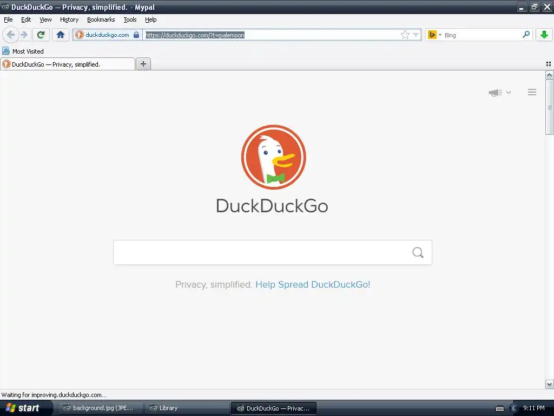
Task: Click the 9:11 PM clock
Action: coord(533,408)
